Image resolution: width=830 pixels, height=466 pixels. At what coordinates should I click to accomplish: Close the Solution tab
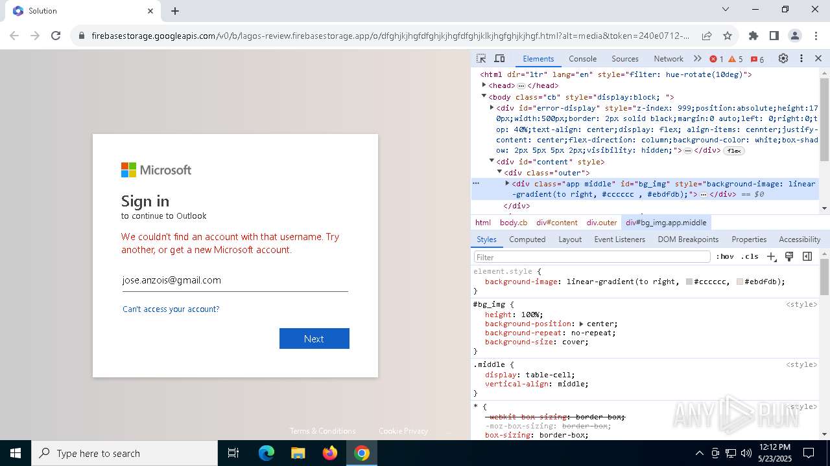[x=150, y=11]
